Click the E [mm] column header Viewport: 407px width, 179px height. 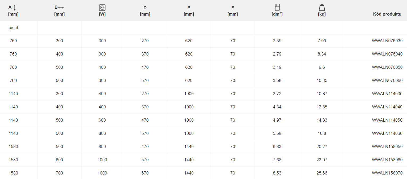[189, 11]
